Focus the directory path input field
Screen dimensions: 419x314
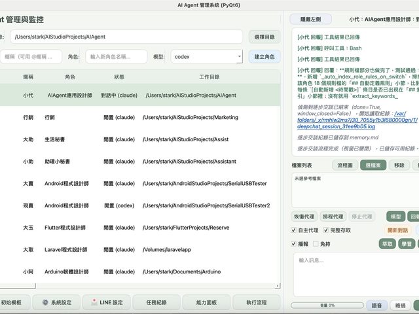point(126,37)
